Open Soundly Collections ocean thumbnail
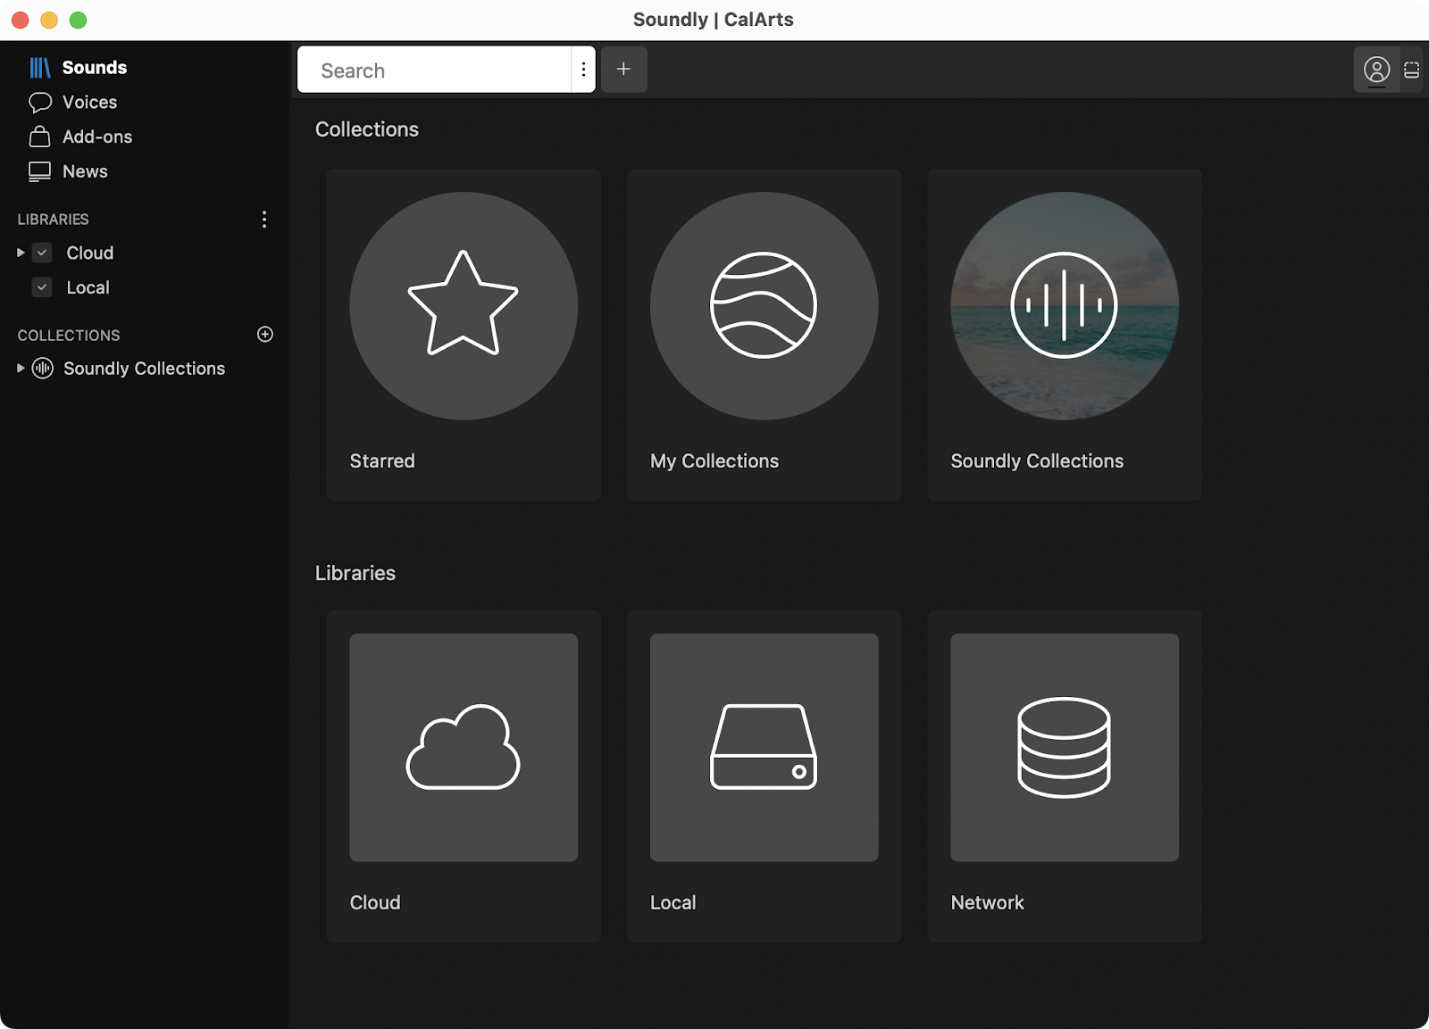 (x=1065, y=306)
